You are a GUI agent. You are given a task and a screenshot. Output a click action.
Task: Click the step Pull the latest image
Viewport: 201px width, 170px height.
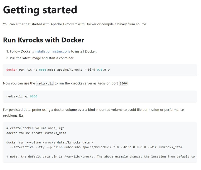(40, 58)
